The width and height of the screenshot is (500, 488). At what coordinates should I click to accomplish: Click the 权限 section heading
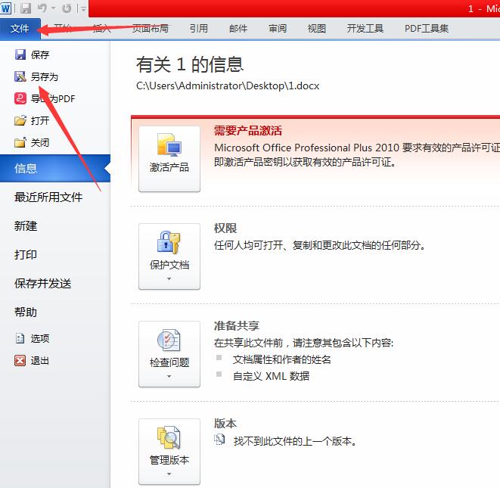[225, 228]
